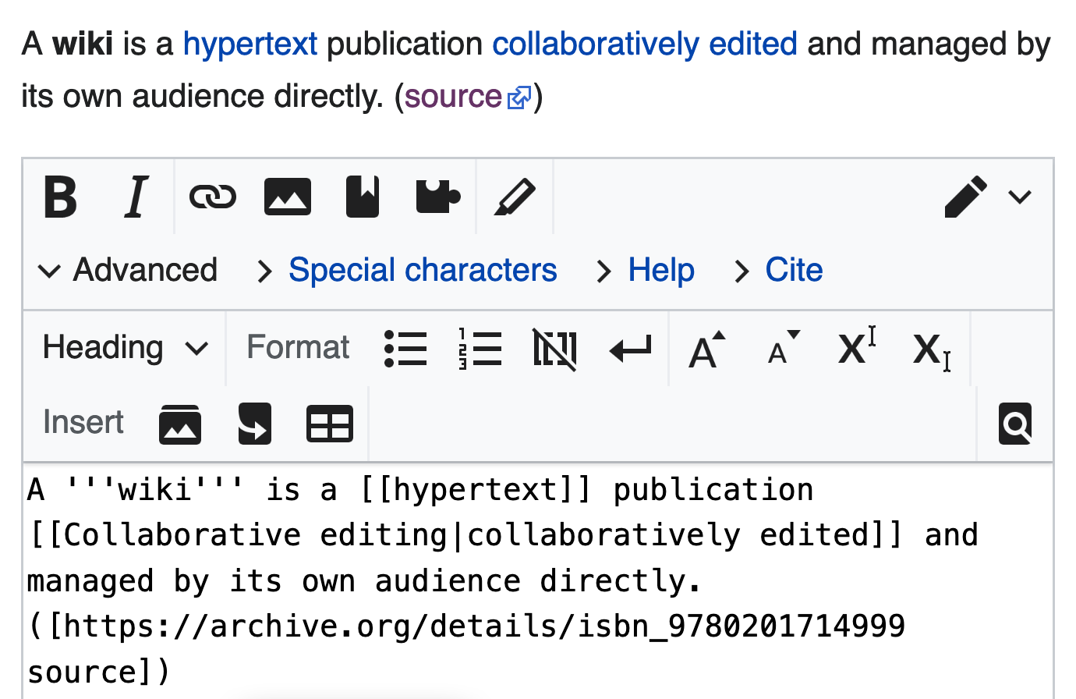This screenshot has height=699, width=1076.
Task: Open the Heading dropdown
Action: [x=125, y=348]
